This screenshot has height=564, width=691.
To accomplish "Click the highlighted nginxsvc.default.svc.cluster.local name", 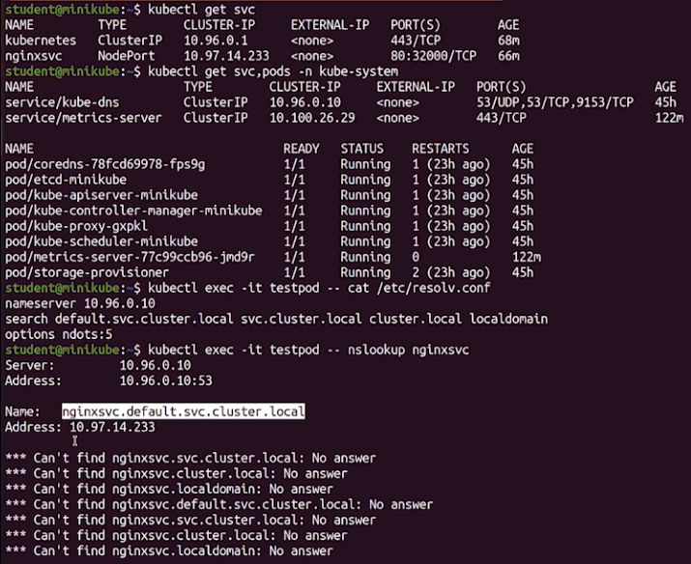I will [x=183, y=411].
